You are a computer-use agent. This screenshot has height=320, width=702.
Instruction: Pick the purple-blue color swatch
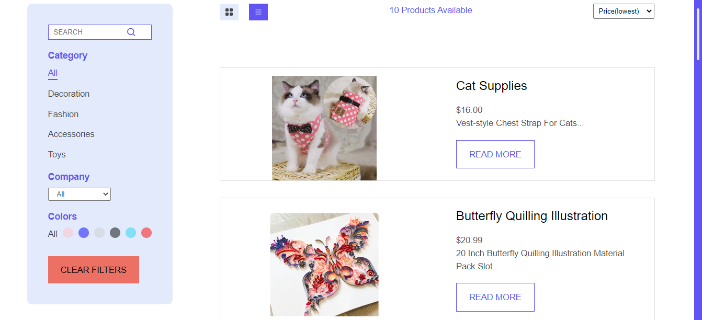point(84,233)
